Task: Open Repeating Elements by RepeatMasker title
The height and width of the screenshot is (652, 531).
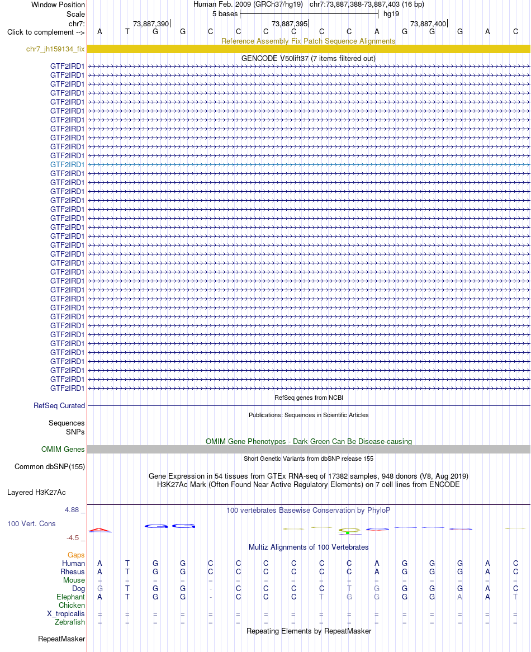Action: click(309, 631)
